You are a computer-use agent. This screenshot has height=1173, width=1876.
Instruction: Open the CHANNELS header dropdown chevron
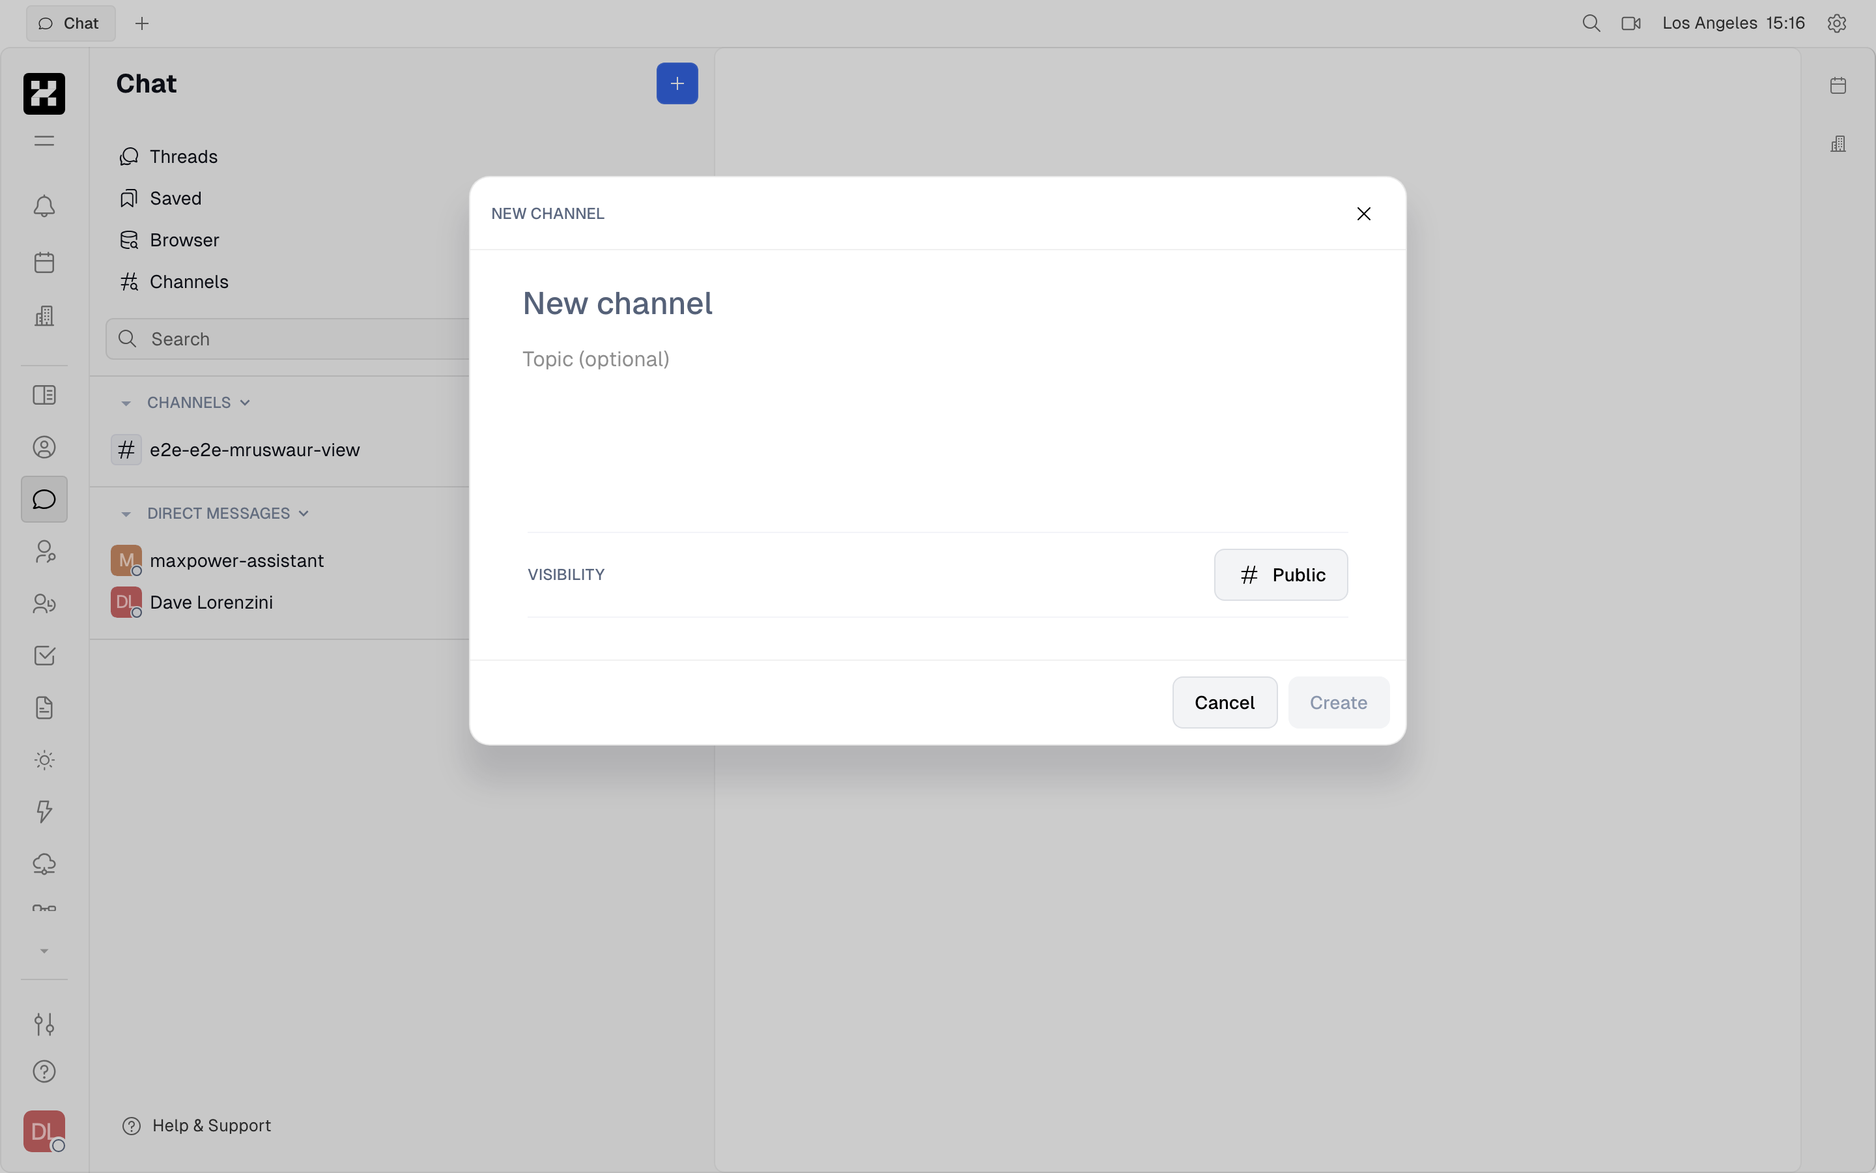[245, 403]
